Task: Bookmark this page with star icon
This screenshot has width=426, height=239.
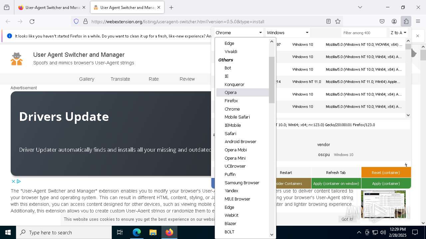Action: (x=338, y=22)
